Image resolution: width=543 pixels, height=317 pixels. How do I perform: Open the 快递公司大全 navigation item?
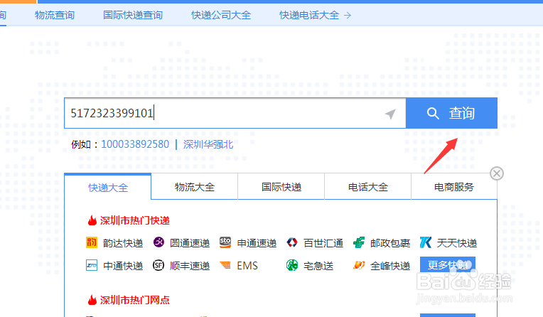(221, 15)
